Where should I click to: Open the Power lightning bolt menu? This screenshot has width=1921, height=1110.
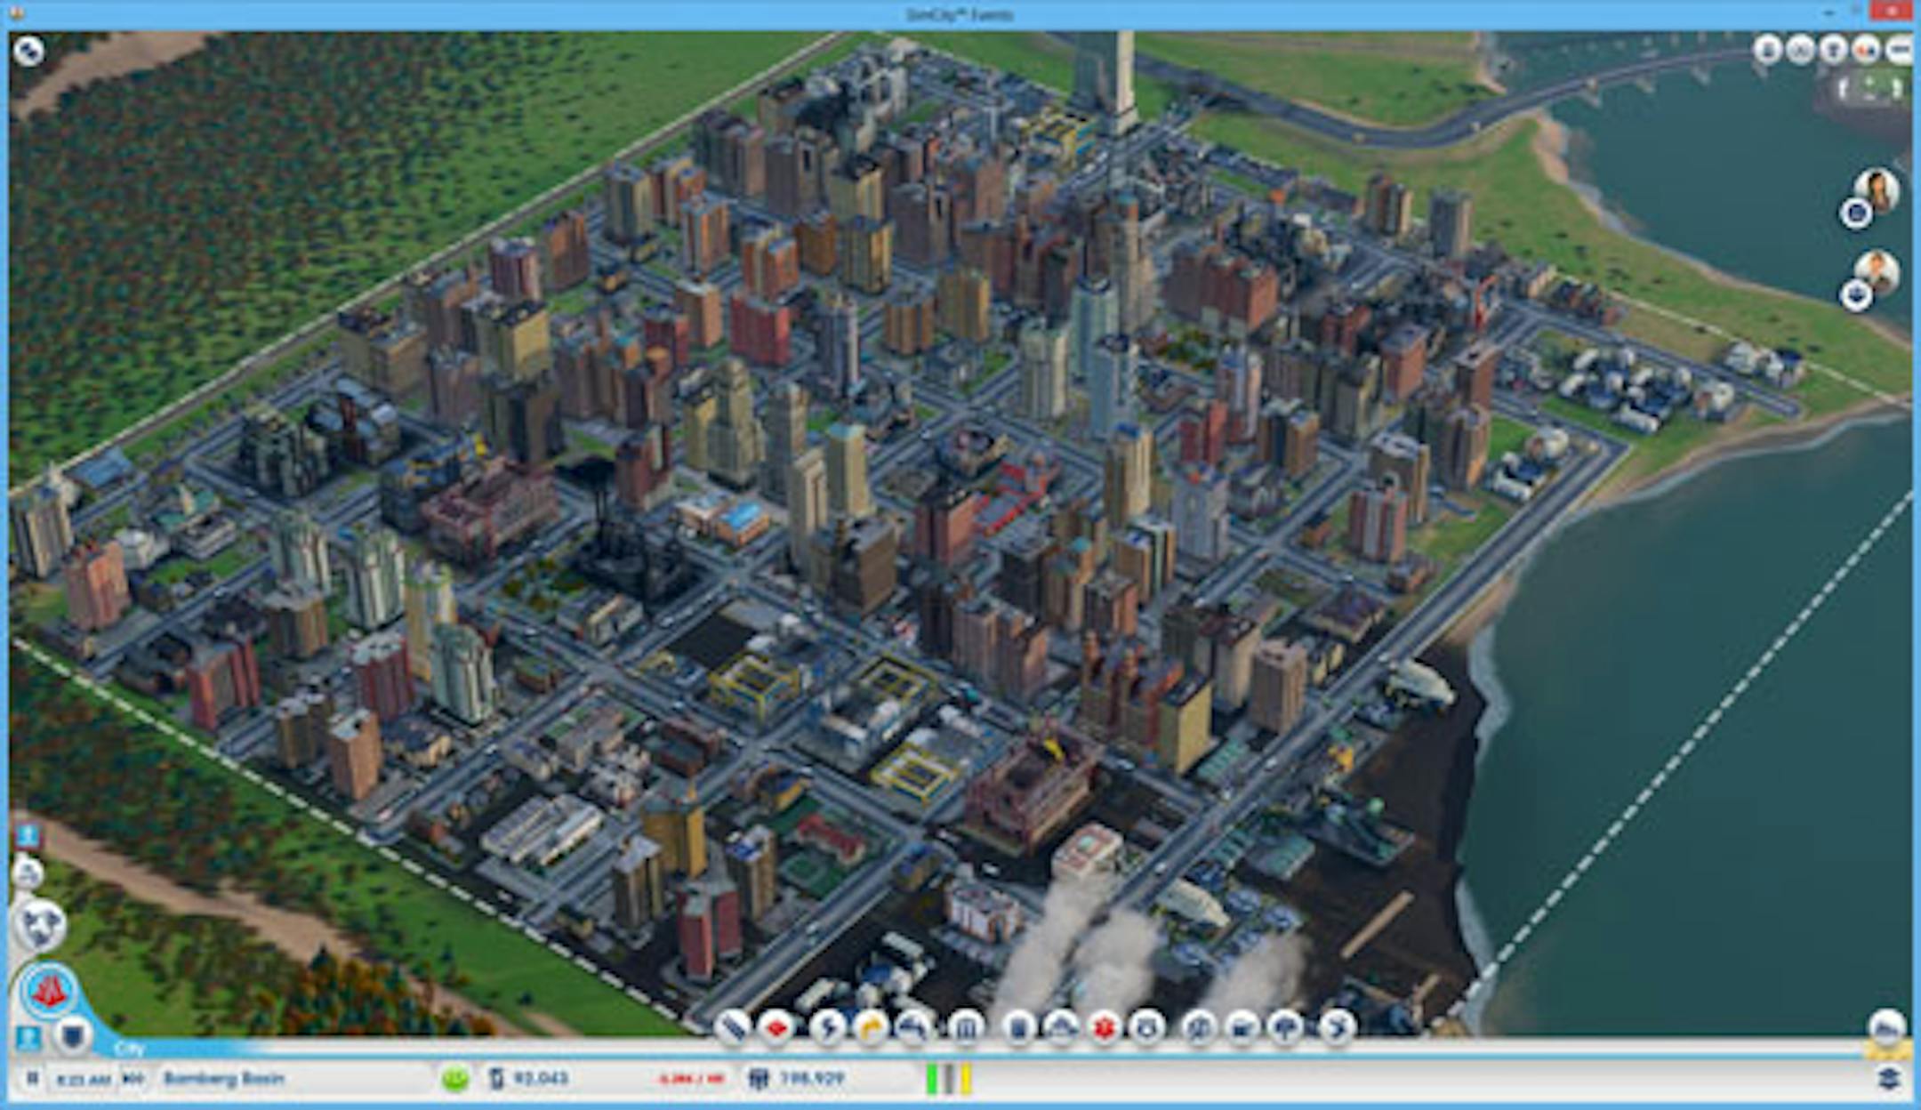pos(827,1027)
